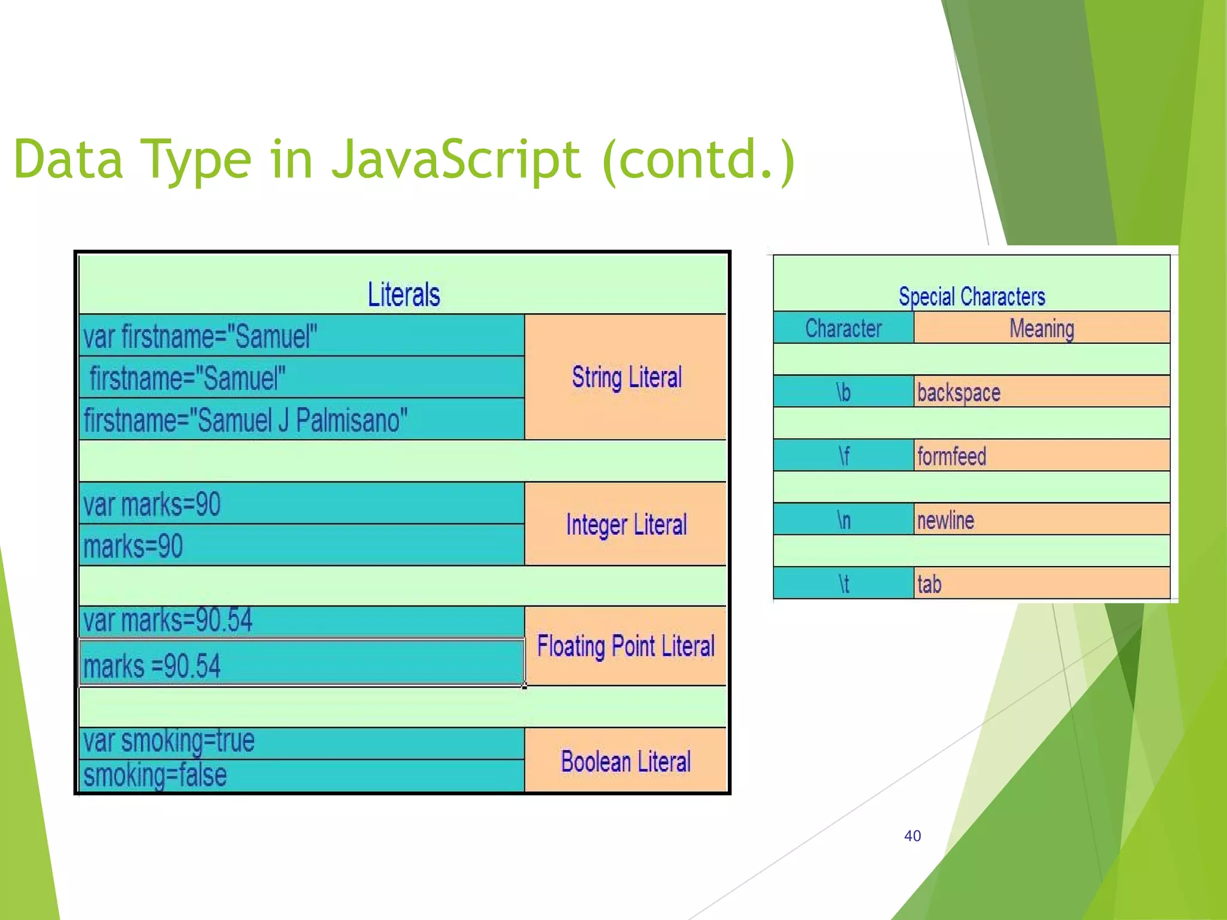1227x920 pixels.
Task: Select the 'String Literal' cell
Action: coord(625,377)
